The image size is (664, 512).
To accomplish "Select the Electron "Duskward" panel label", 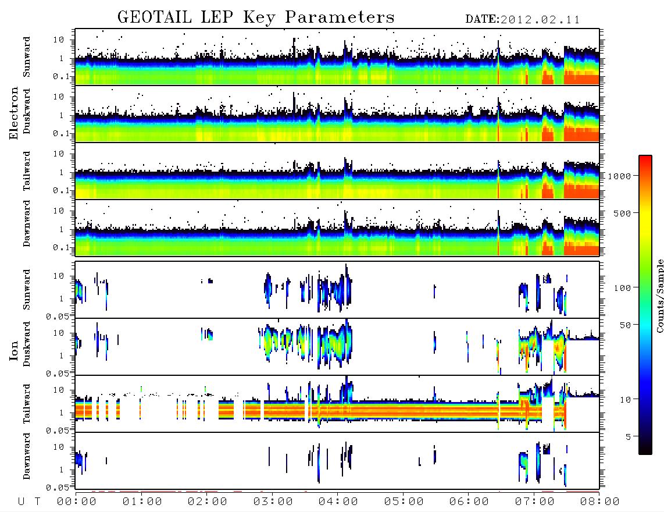I will click(x=26, y=111).
